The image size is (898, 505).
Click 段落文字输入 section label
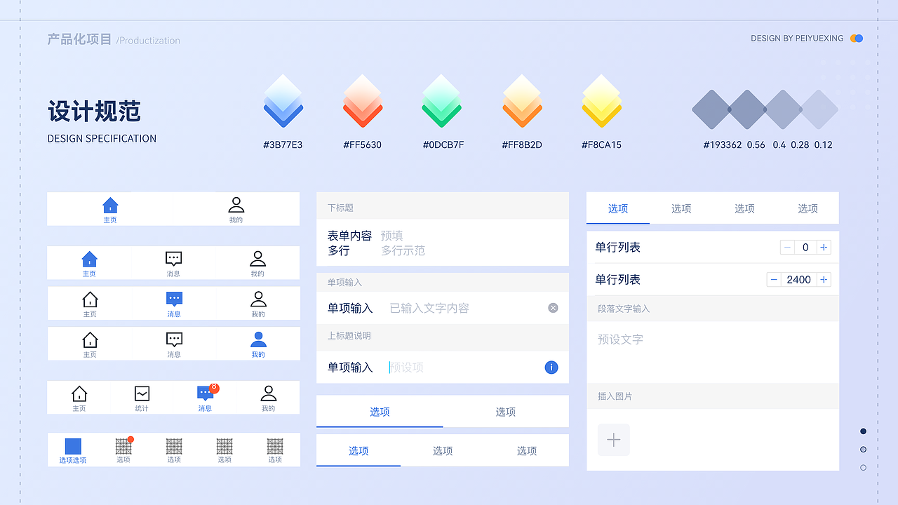point(624,309)
